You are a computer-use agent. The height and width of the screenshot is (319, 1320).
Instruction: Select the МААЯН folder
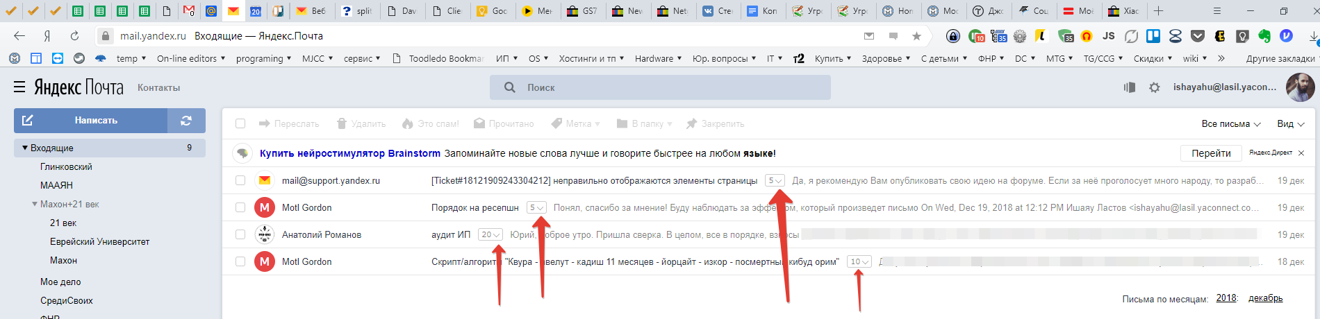pos(56,186)
